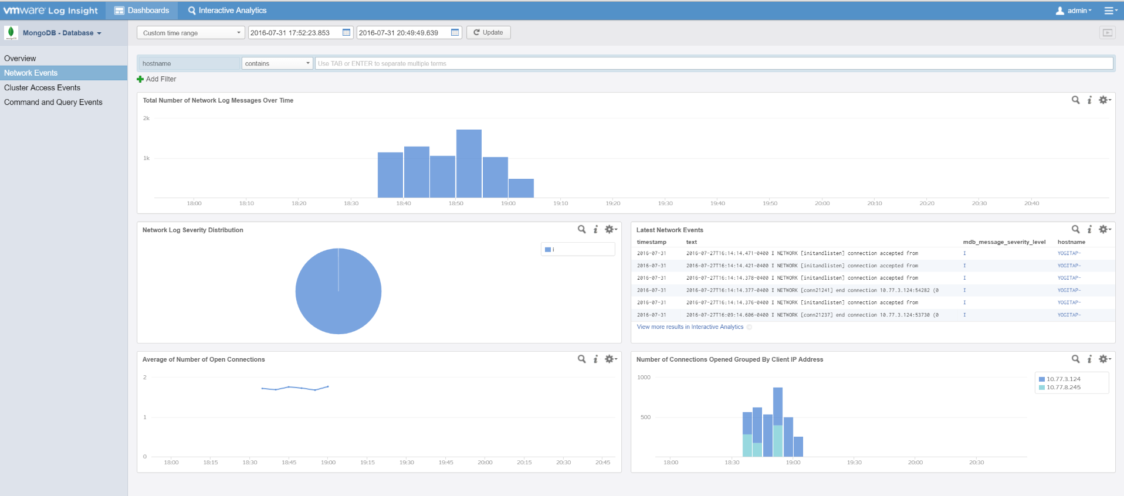
Task: Switch to Interactive Analytics tab
Action: (227, 11)
